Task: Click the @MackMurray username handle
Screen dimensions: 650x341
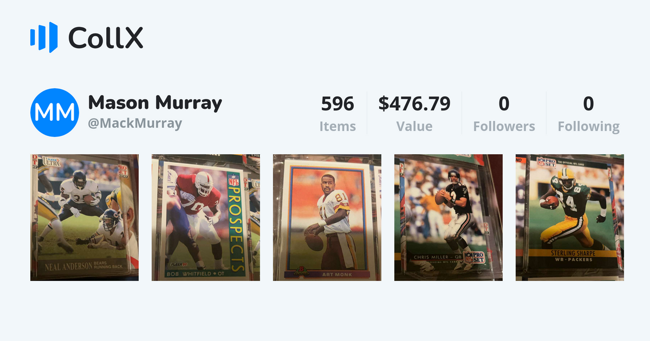Action: coord(135,123)
